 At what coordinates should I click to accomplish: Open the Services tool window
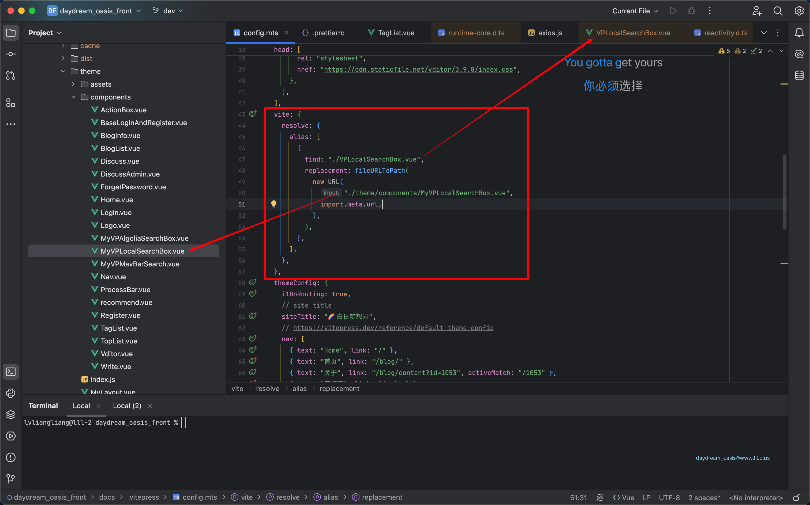11,436
